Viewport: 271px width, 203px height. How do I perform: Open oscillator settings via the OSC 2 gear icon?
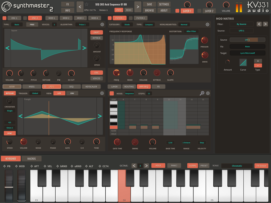tap(102, 24)
